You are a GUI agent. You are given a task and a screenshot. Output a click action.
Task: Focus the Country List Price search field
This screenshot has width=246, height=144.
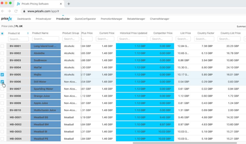point(229,39)
